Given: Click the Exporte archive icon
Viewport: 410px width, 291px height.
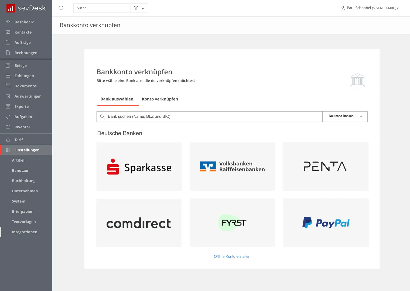Looking at the screenshot, I should click(8, 106).
